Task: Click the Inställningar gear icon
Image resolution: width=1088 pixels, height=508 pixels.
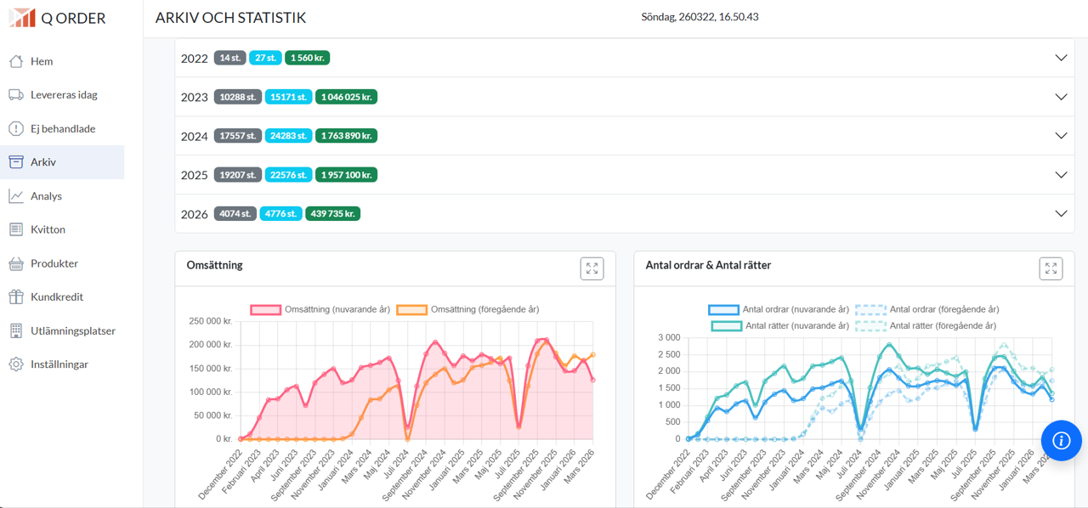Action: 15,364
